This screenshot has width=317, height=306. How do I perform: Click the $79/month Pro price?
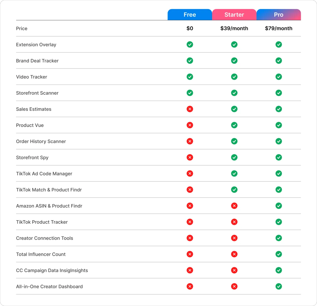pyautogui.click(x=279, y=28)
